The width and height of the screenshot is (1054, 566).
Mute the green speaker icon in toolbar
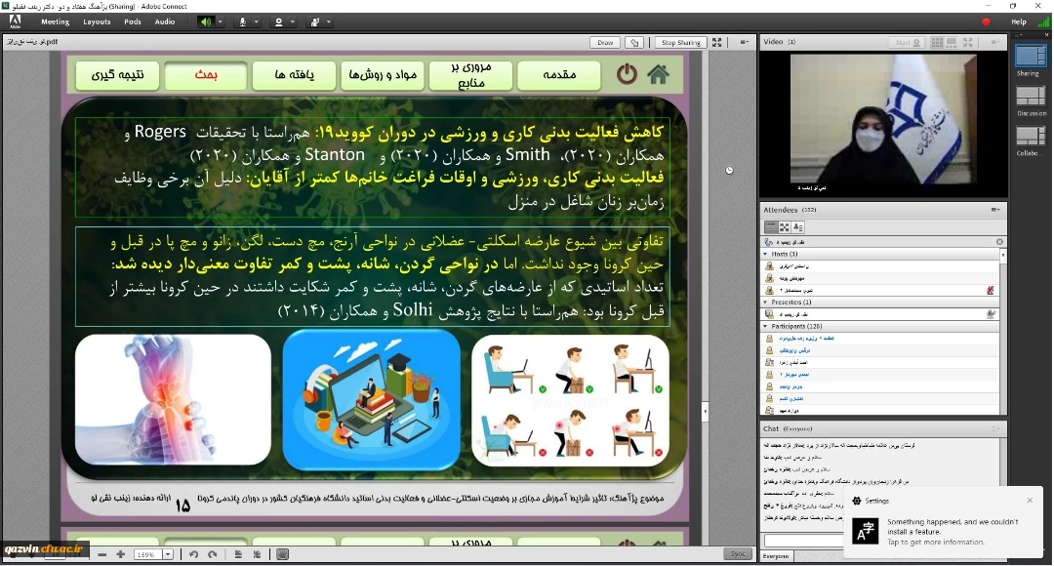(x=206, y=21)
